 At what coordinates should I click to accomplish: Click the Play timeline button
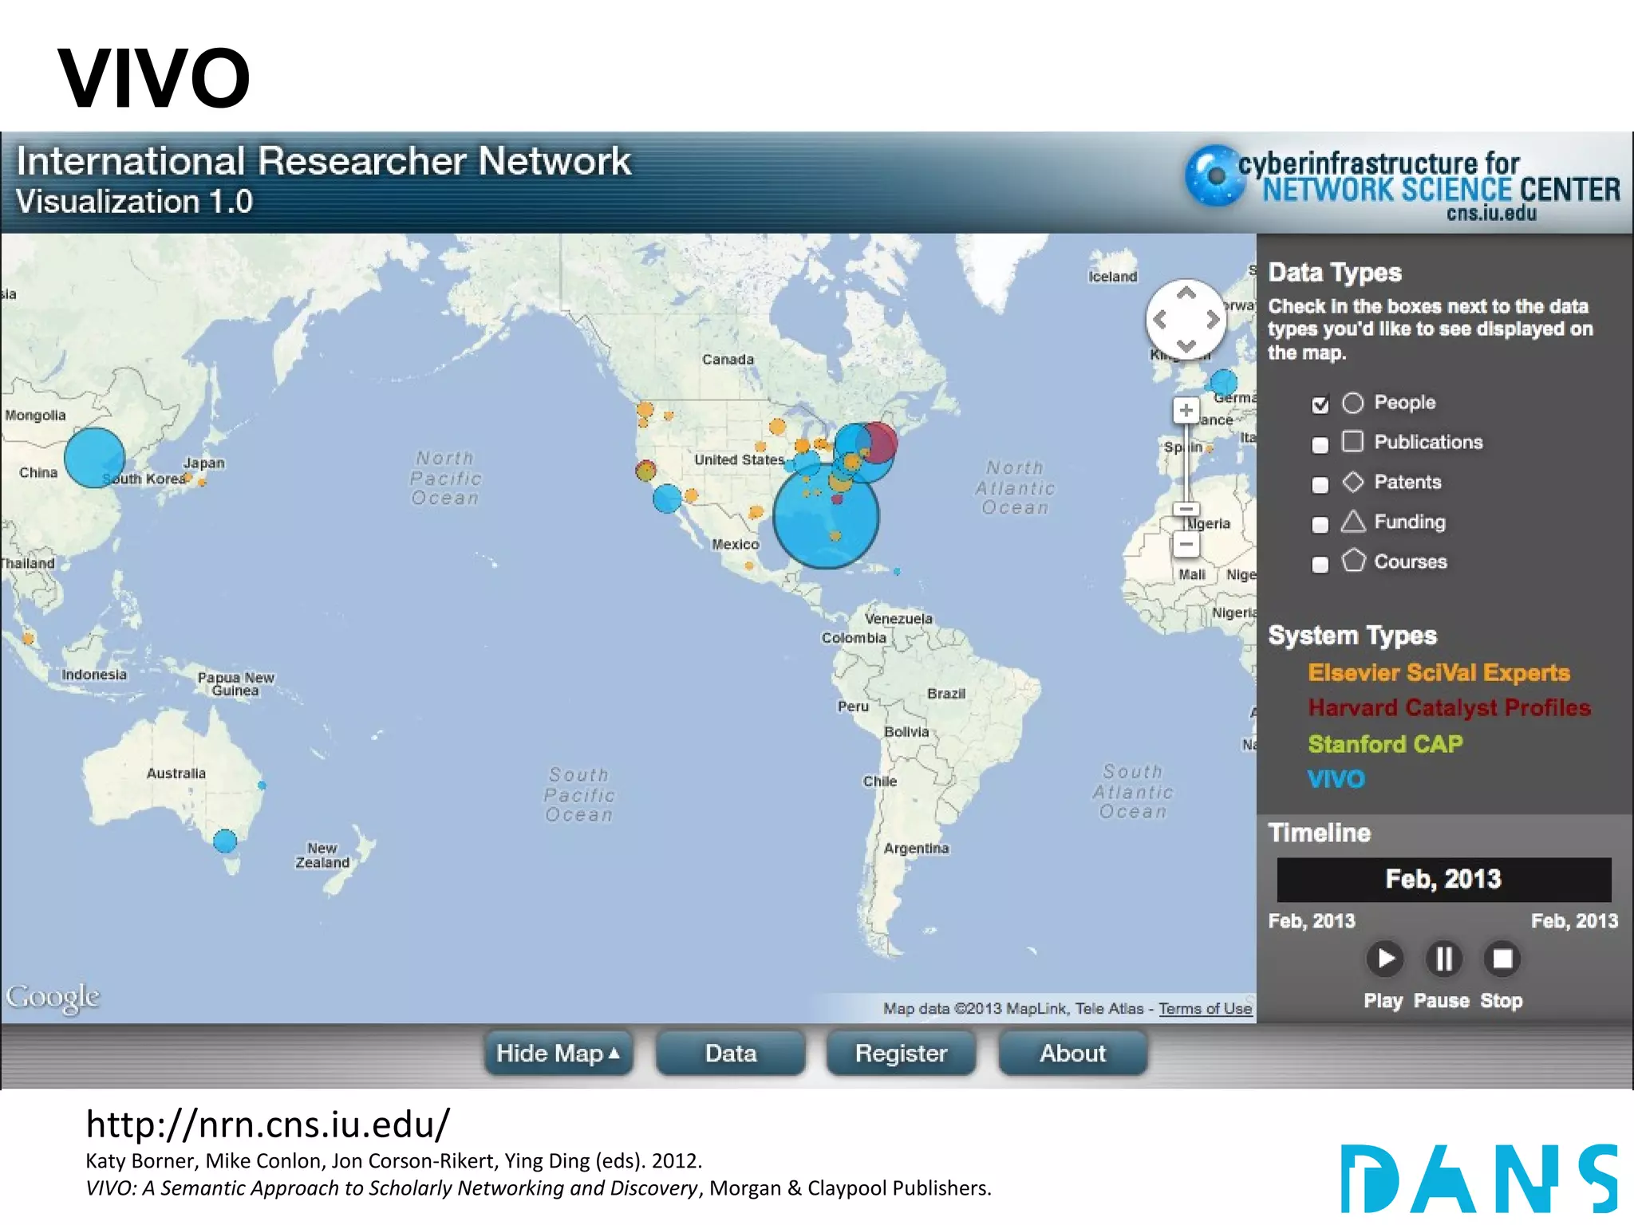click(1384, 959)
